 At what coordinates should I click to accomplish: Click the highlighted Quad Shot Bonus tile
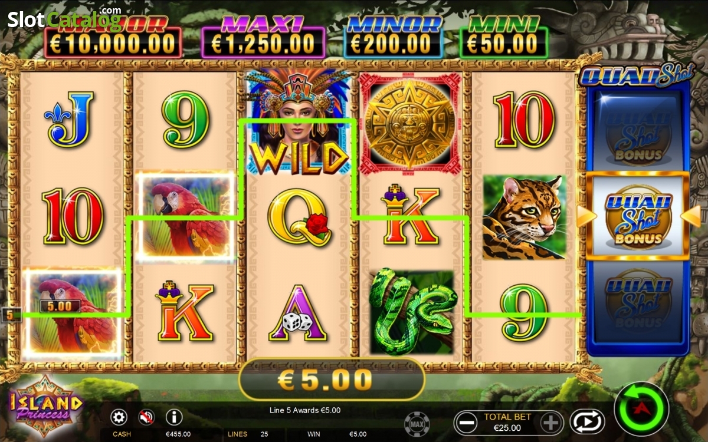pyautogui.click(x=638, y=216)
